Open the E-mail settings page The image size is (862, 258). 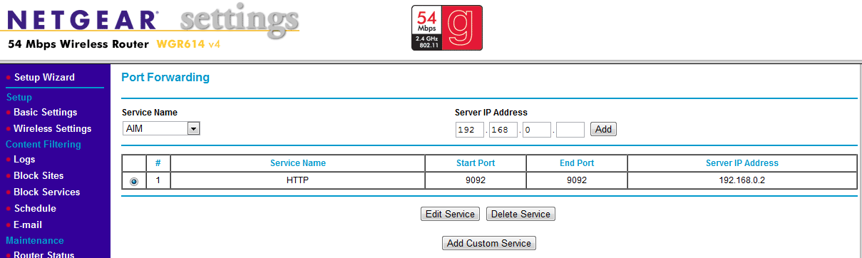pyautogui.click(x=28, y=225)
